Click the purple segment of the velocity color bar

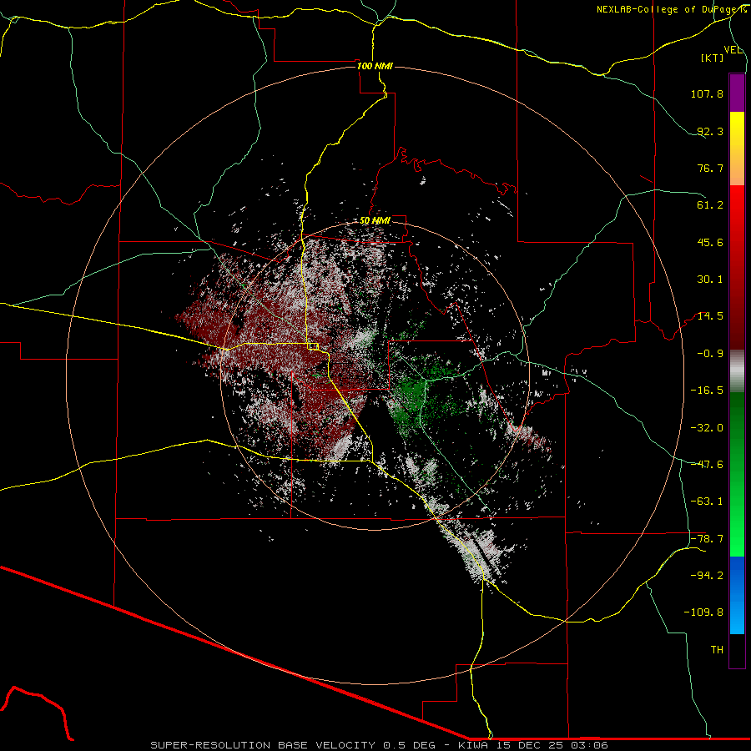(737, 93)
